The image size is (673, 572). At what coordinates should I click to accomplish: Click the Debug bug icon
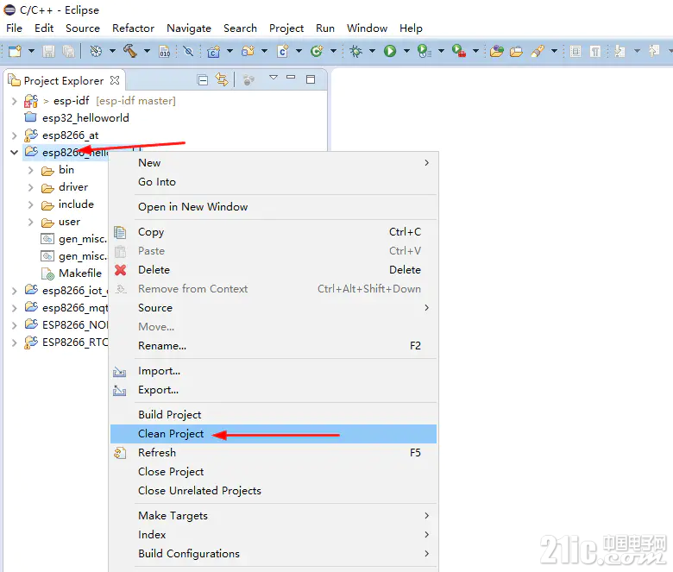tap(355, 52)
